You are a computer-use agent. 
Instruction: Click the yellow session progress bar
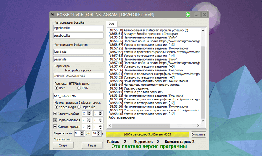pyautogui.click(x=148, y=134)
